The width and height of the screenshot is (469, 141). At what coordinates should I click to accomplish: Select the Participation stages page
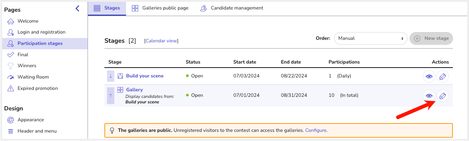tap(45, 43)
